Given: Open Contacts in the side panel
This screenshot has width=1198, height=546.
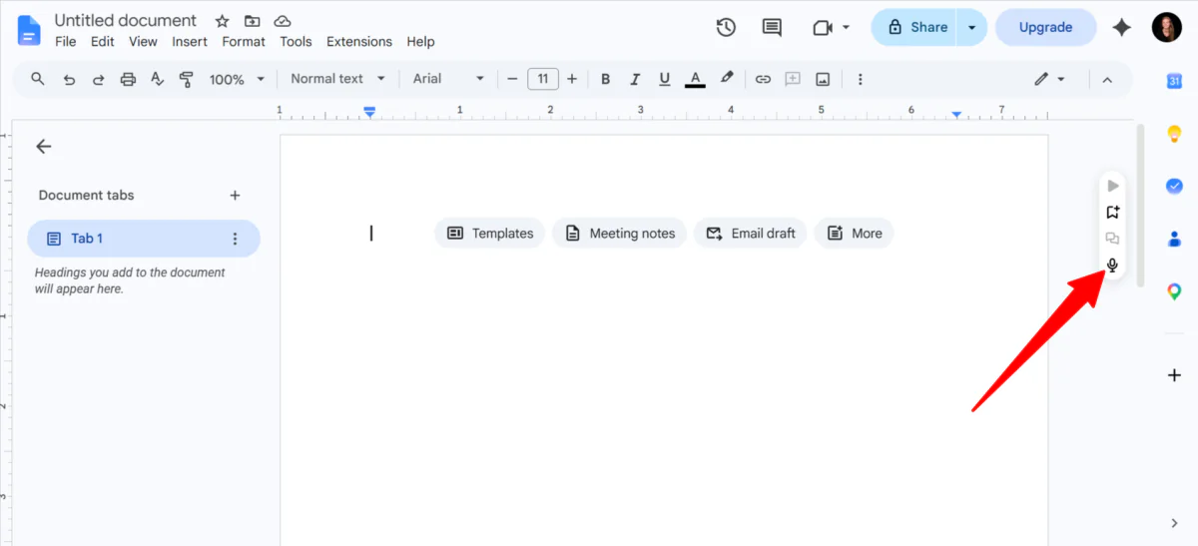Looking at the screenshot, I should point(1174,239).
